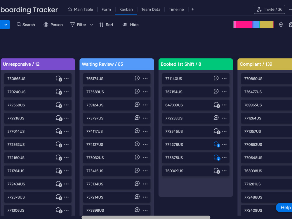
Task: Open card 770860US
Action: click(267, 79)
